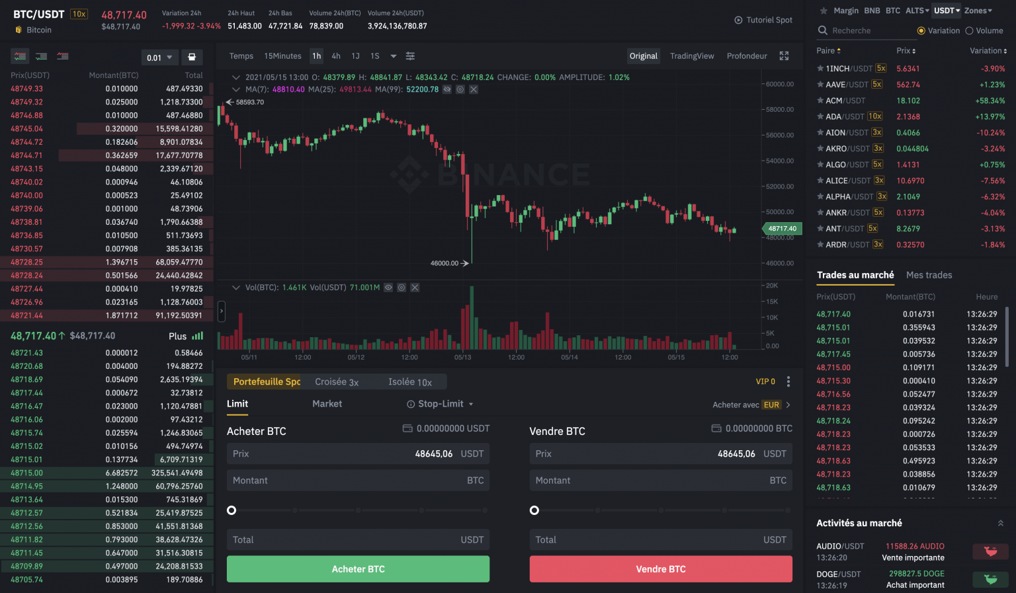Click the order book layout icon beside 0.01
The height and width of the screenshot is (593, 1016).
[x=192, y=57]
